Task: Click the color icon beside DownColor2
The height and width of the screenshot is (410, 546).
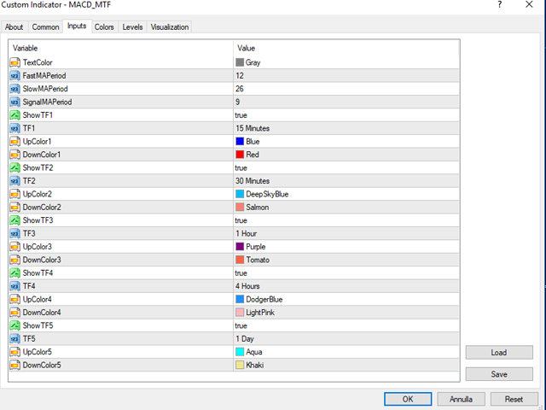Action: [15, 207]
